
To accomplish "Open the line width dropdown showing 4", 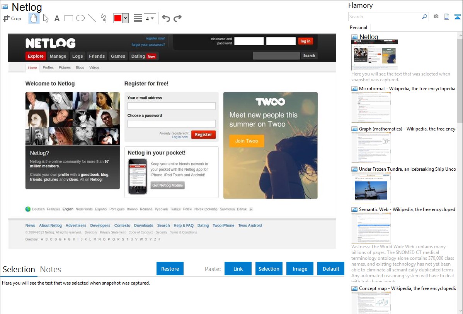I will 150,18.
